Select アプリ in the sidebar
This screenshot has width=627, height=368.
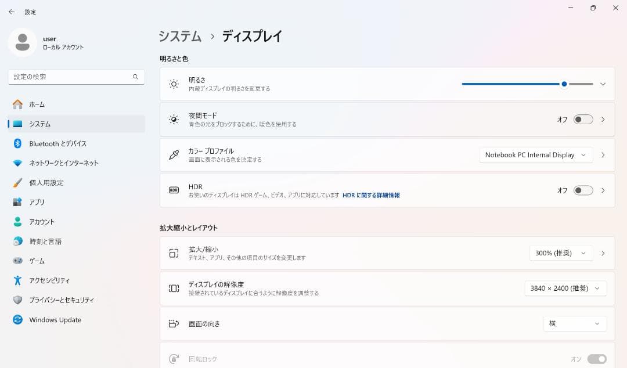point(37,202)
